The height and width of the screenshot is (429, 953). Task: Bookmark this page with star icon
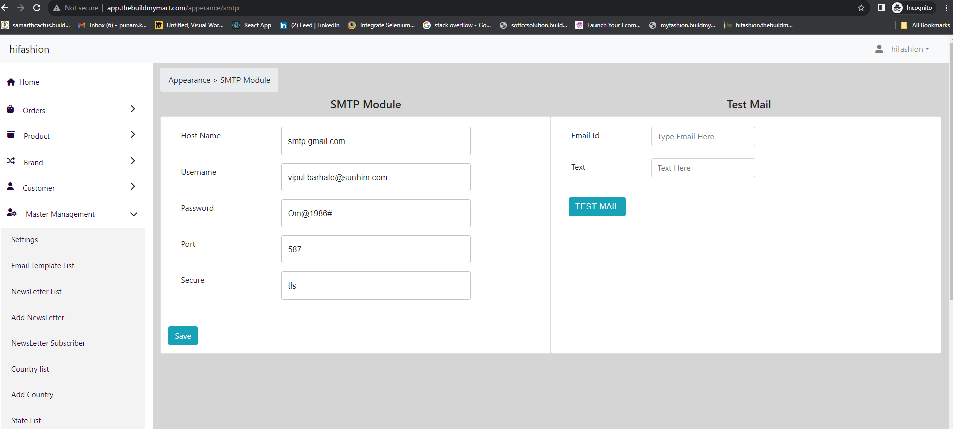tap(861, 8)
